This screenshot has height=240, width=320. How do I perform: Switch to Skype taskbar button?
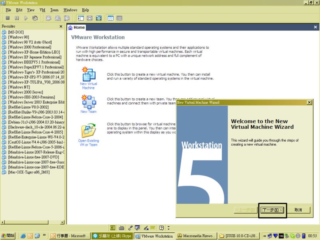[112, 236]
